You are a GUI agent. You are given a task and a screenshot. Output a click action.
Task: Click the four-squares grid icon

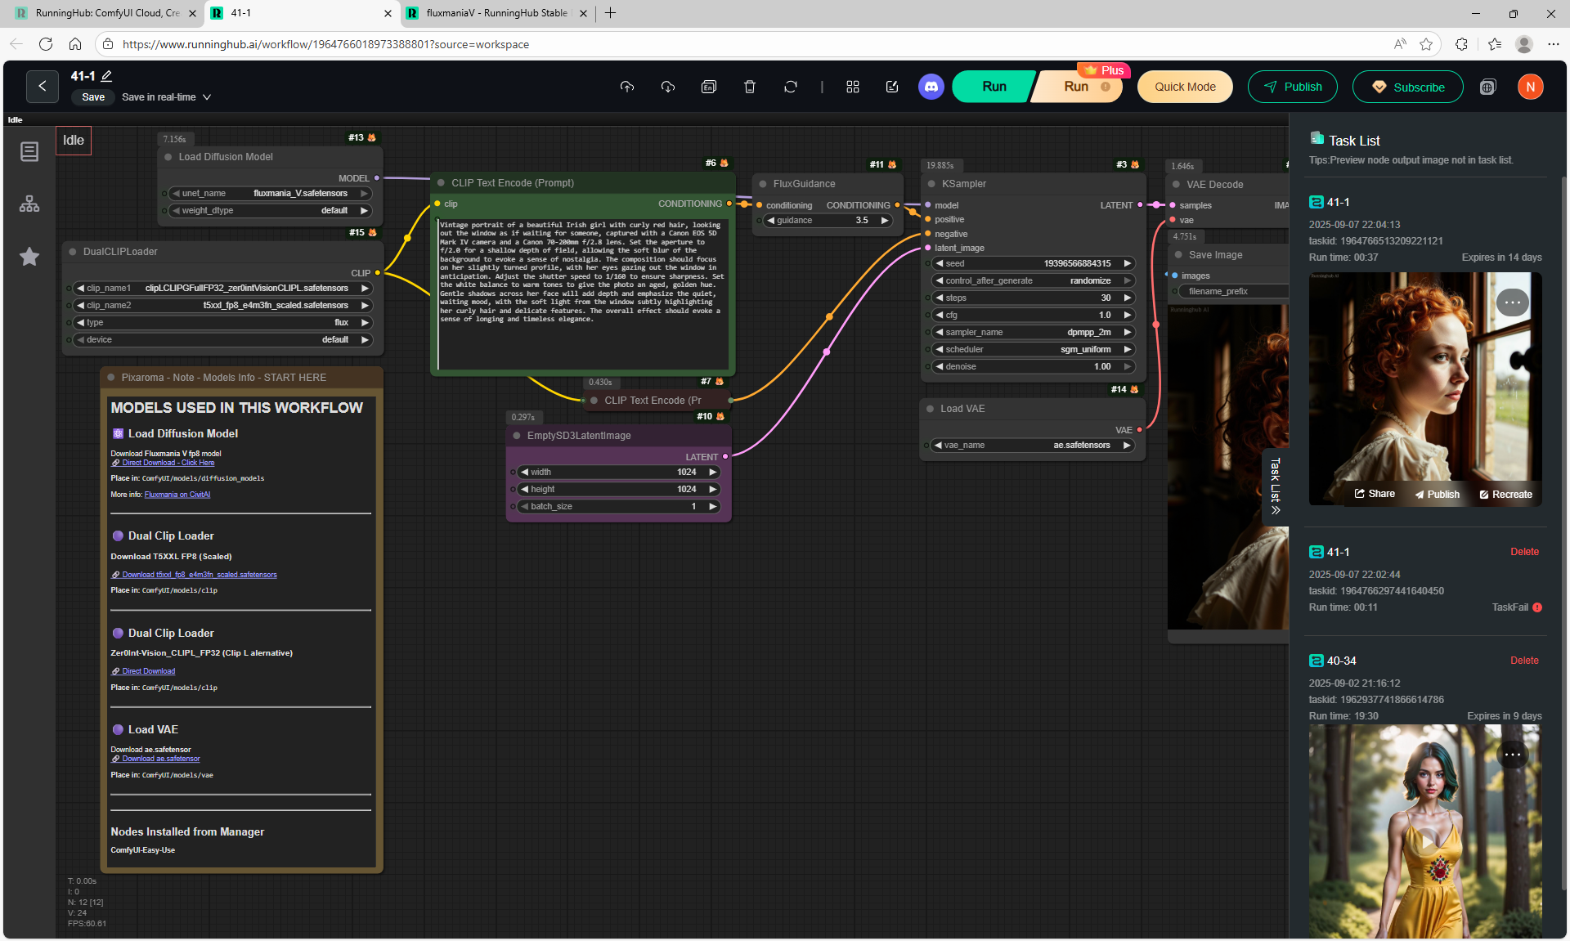852,87
